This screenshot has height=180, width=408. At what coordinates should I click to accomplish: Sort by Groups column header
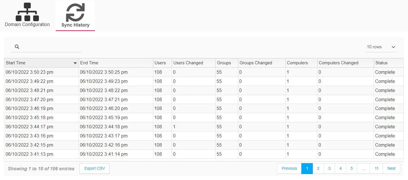coord(227,63)
